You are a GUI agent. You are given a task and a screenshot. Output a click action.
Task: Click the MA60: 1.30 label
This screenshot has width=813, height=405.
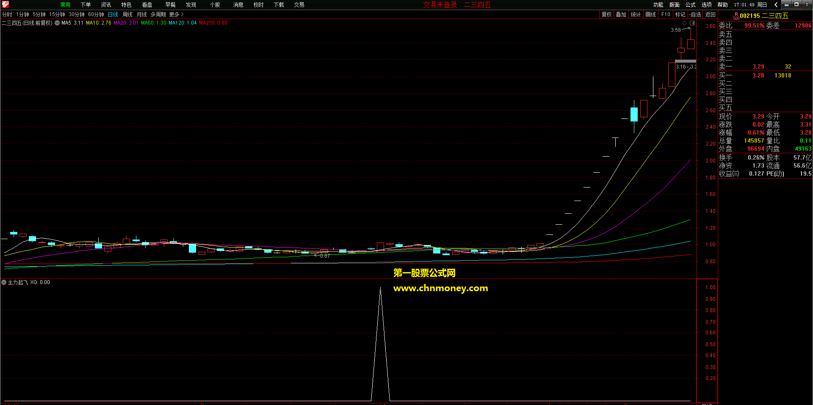[x=154, y=23]
